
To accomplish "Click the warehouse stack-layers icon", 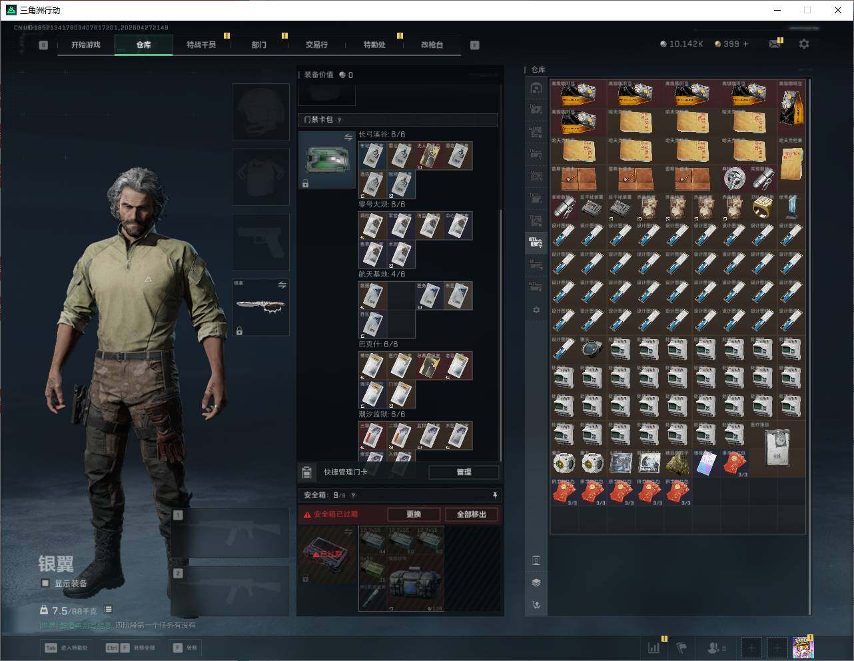I will (x=536, y=582).
